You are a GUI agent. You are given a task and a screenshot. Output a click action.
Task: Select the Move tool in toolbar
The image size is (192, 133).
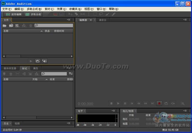point(70,14)
